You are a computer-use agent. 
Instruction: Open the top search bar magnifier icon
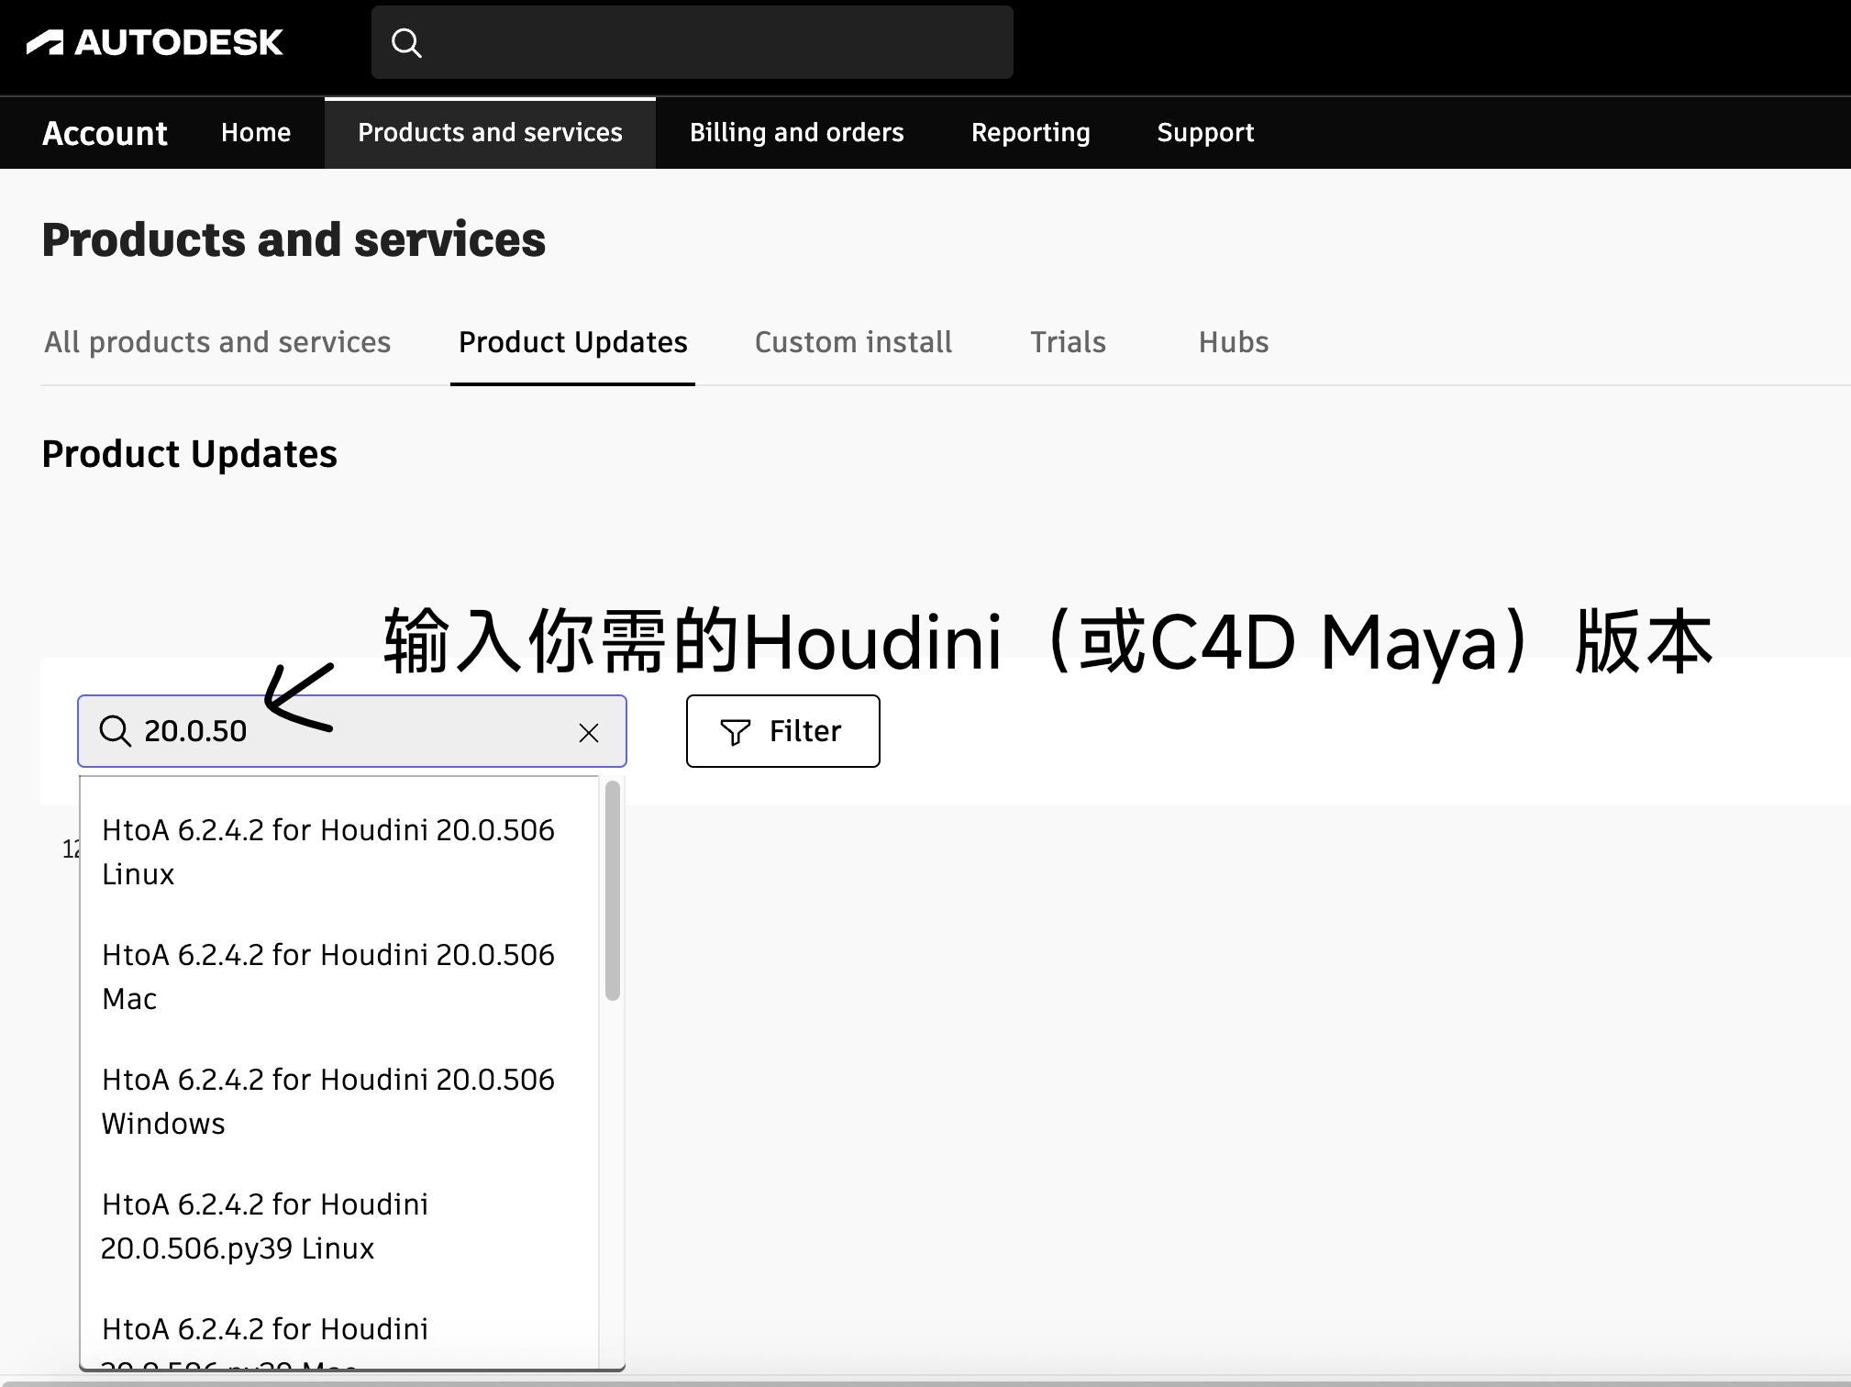[x=406, y=41]
